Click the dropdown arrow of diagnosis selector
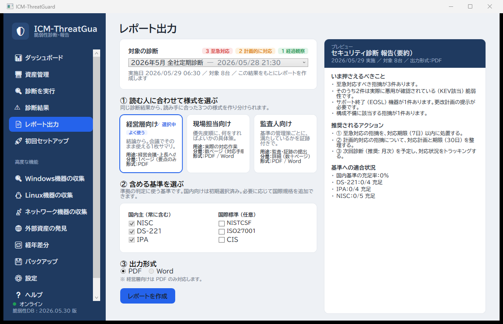Image resolution: width=503 pixels, height=324 pixels. (304, 63)
